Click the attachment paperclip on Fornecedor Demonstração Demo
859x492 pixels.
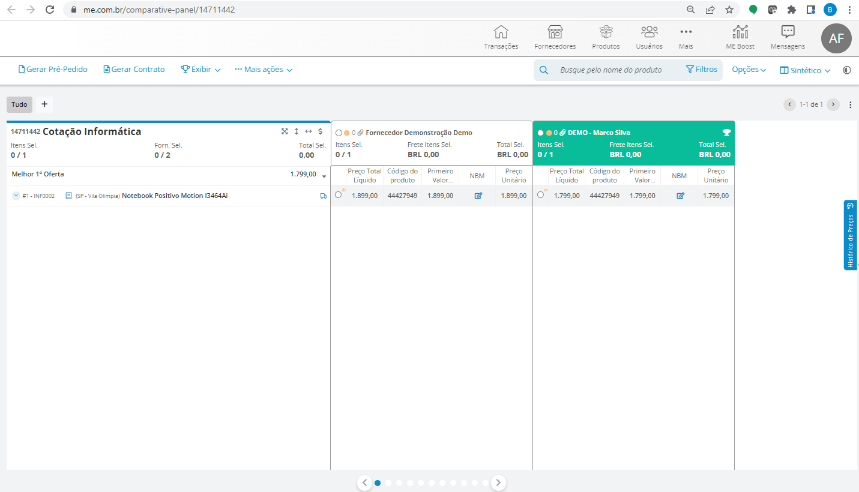click(x=360, y=133)
